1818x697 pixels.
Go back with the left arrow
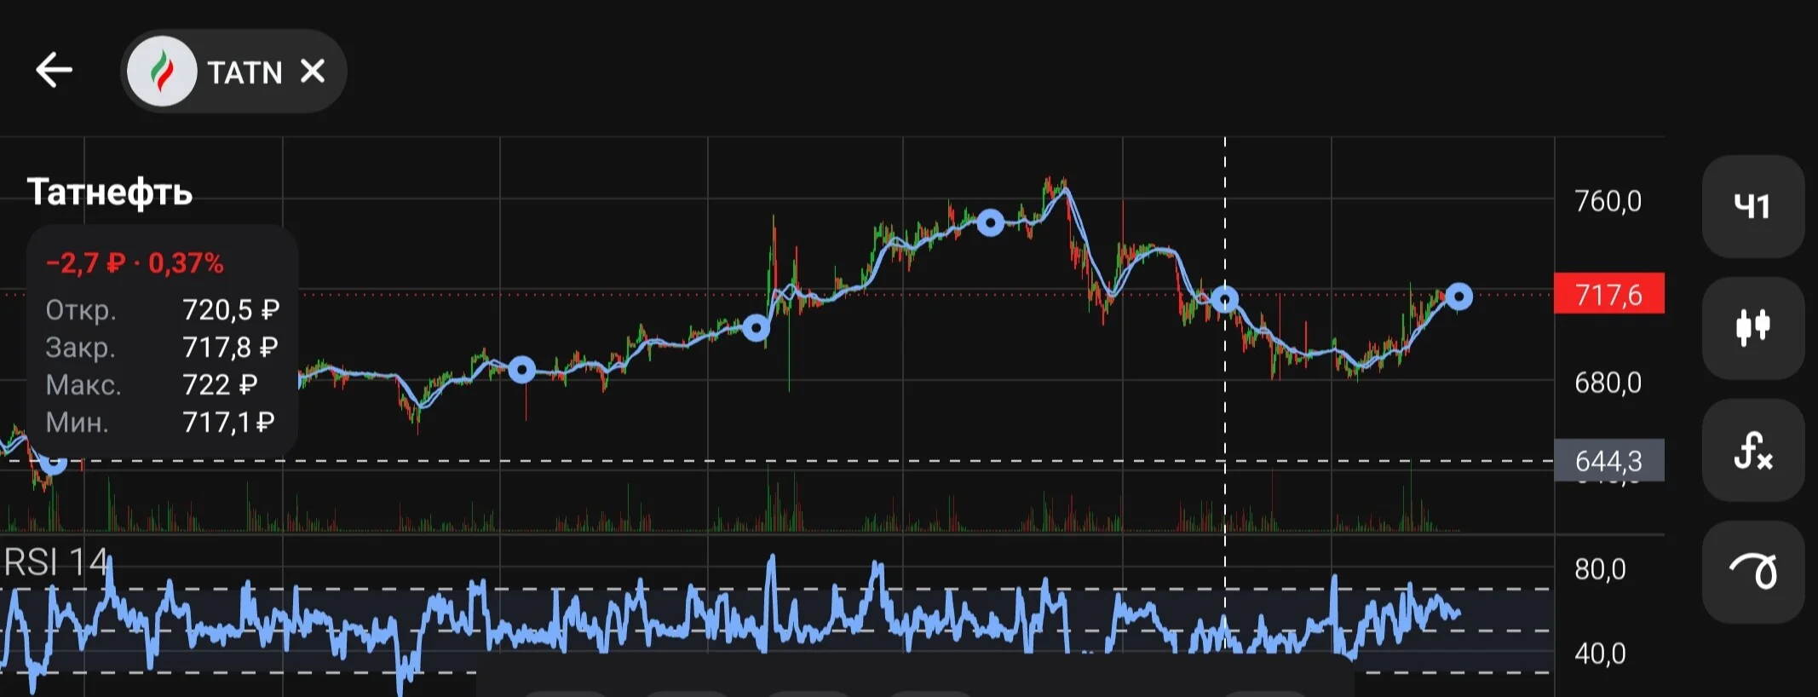point(54,70)
